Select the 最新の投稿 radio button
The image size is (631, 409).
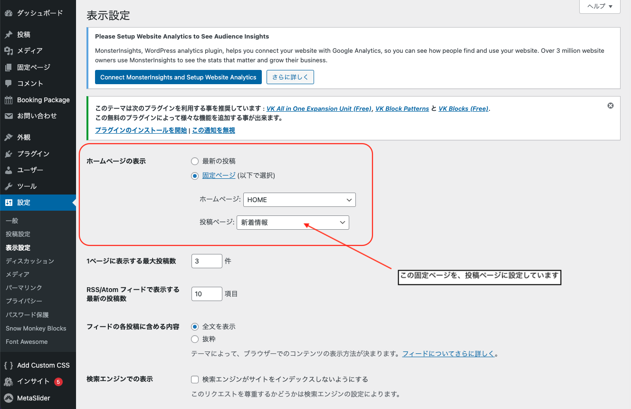[x=195, y=161]
